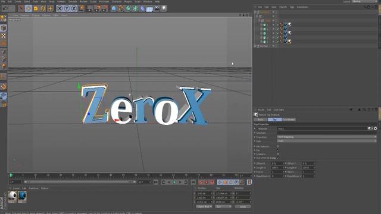This screenshot has width=381, height=214.
Task: Open the Size mode dropdown
Action: point(223,207)
